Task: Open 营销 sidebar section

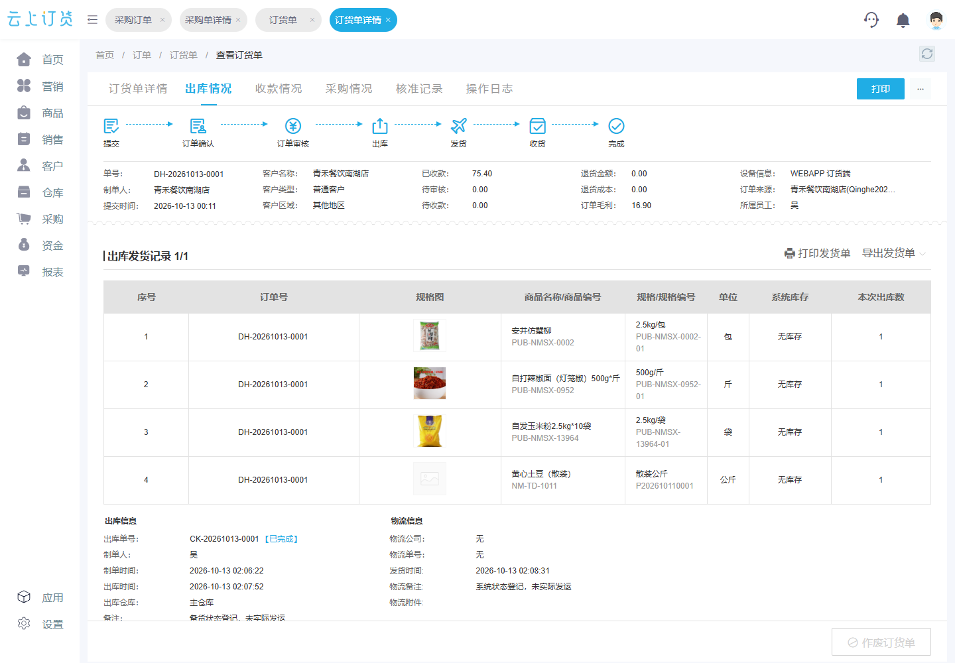Action: (x=40, y=86)
